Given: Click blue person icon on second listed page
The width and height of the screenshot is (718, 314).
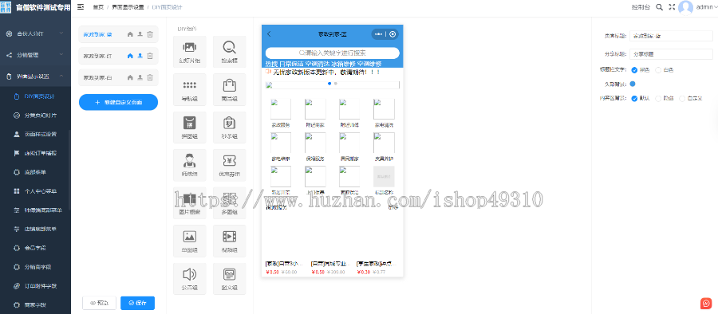Looking at the screenshot, I should [140, 56].
